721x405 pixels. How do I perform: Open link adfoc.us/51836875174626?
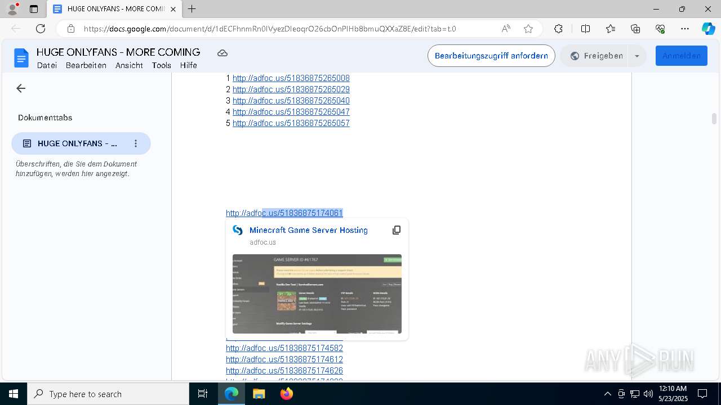coord(284,371)
